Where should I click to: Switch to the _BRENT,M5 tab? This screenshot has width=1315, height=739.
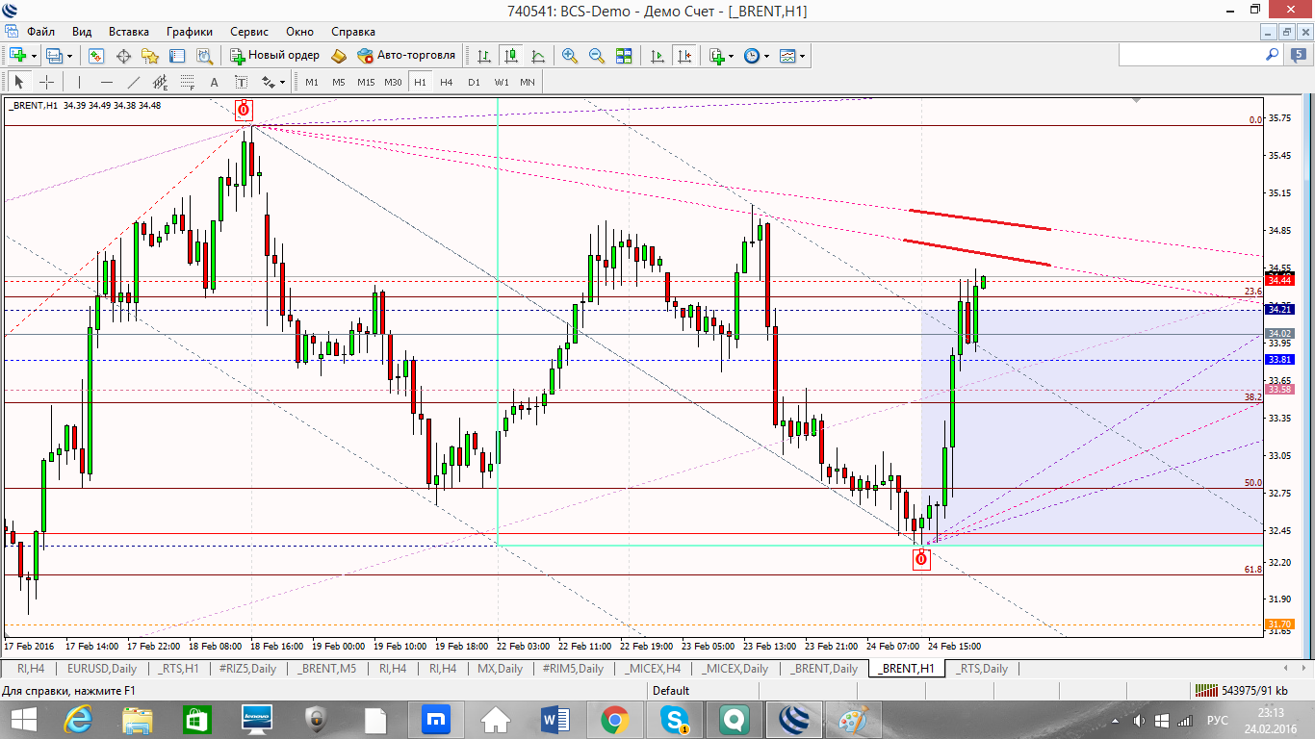(326, 669)
